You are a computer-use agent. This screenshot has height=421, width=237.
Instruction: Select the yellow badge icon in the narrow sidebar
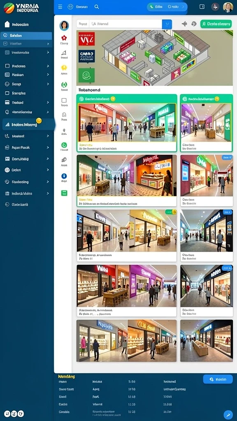(64, 68)
